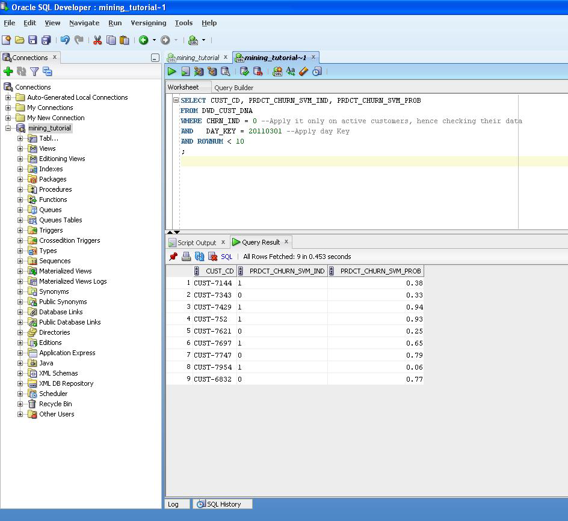Click the filter funnel icon in Connections panel

[34, 72]
